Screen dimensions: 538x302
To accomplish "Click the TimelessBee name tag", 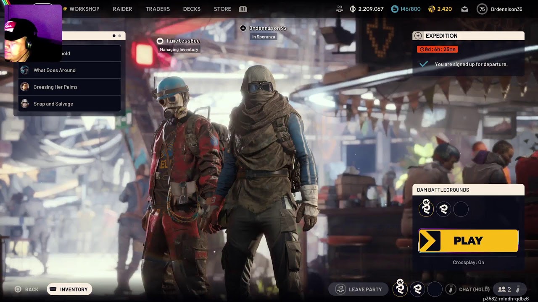I will (x=183, y=41).
